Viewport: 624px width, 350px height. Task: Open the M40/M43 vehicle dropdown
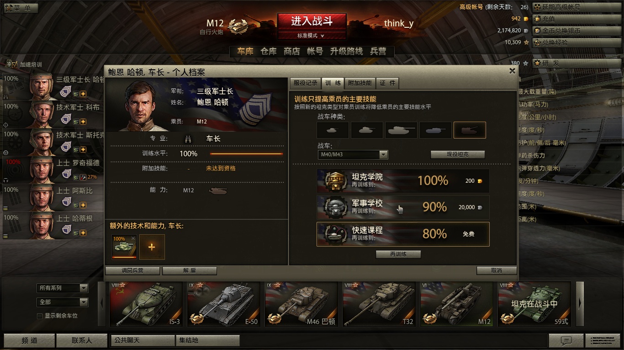click(353, 154)
